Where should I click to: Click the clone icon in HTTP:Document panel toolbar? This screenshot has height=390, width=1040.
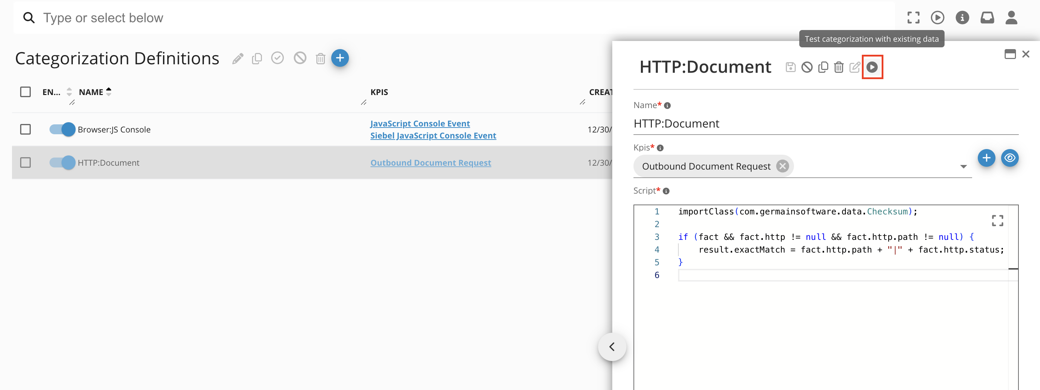(823, 67)
